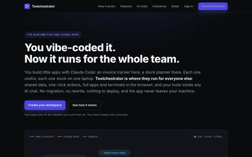
Task: Click the Live · 3 tools · 4 flows status text
Action: (209, 137)
